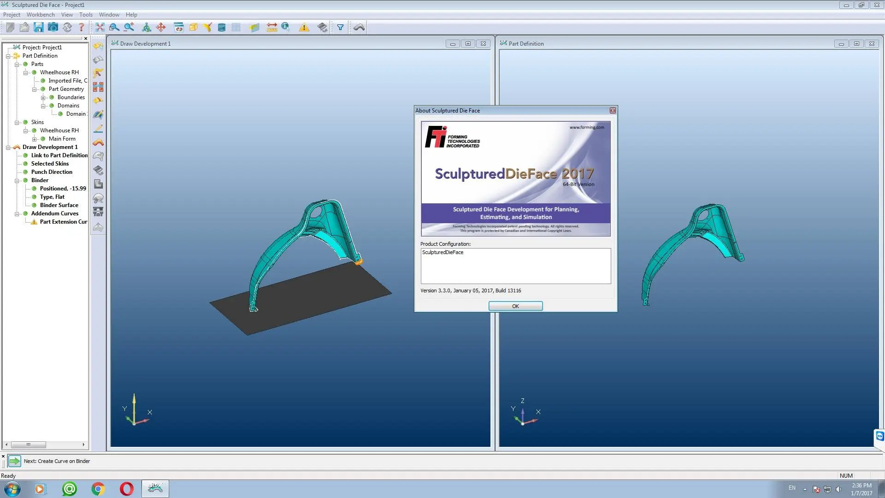Viewport: 885px width, 498px height.
Task: Click the New Project toolbar icon
Action: [x=10, y=28]
